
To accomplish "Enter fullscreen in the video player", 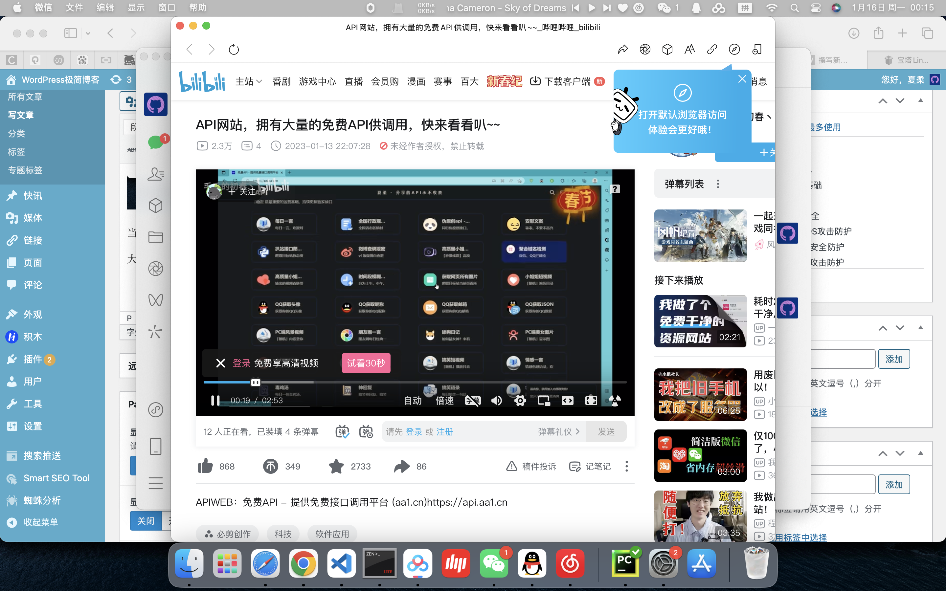I will click(x=591, y=401).
